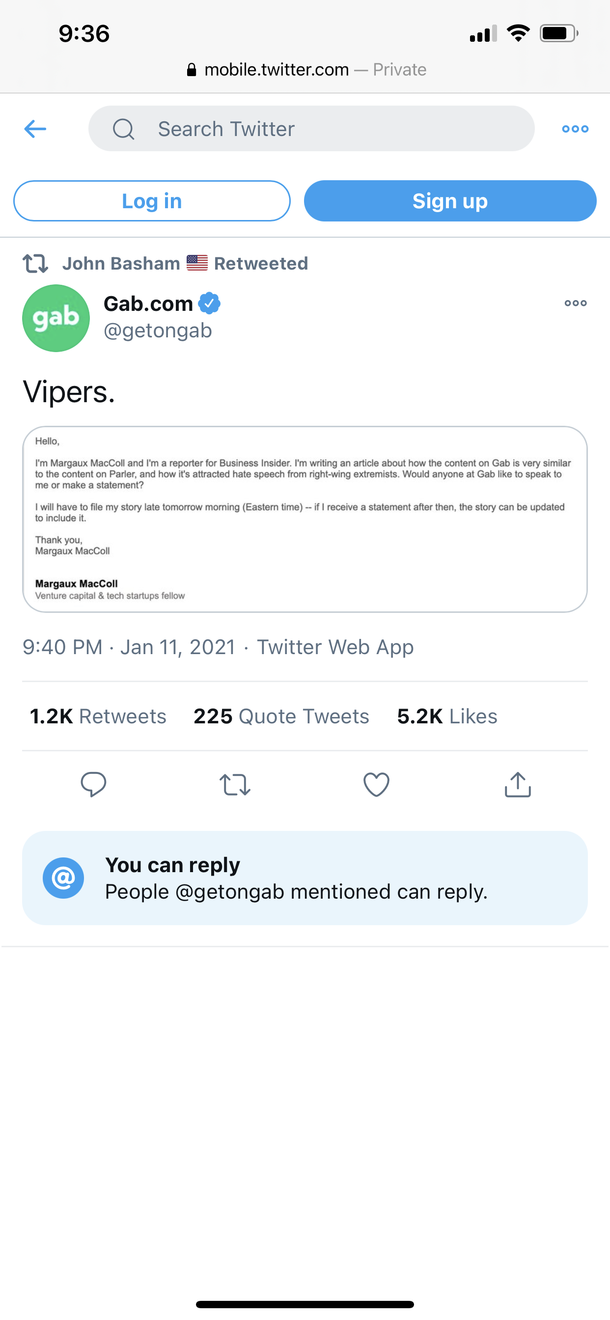Open the Gab green profile avatar

(x=56, y=318)
